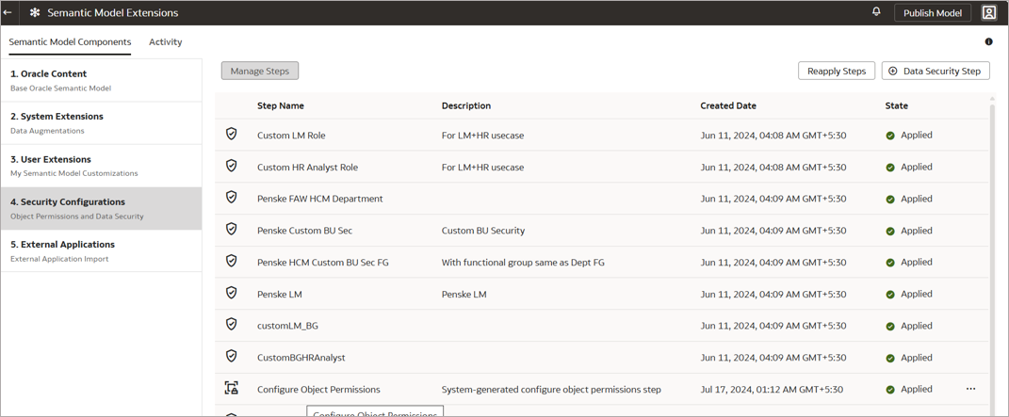
Task: Select the customLM_BG step name
Action: pyautogui.click(x=287, y=326)
